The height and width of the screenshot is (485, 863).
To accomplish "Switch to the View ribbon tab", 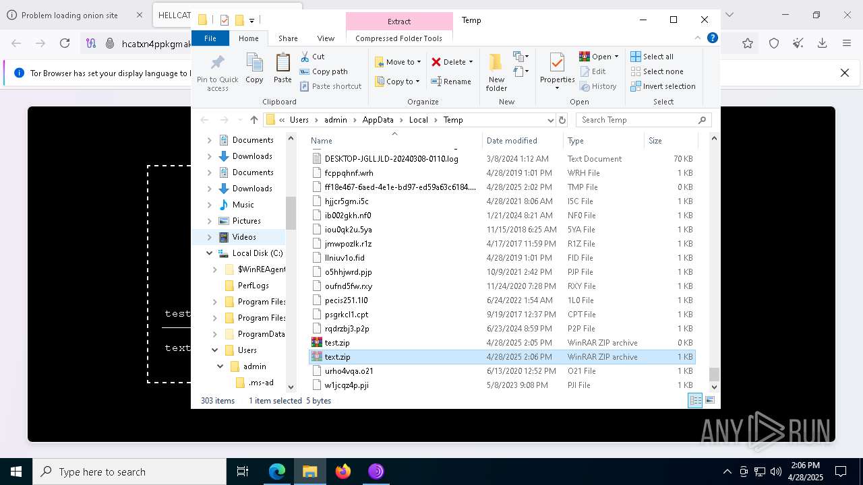I will coord(326,38).
